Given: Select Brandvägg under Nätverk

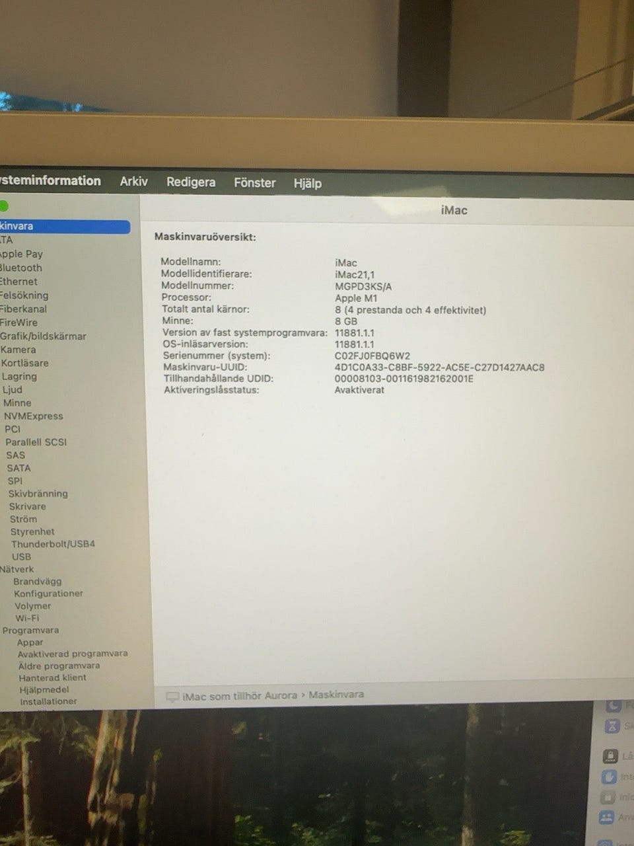Looking at the screenshot, I should (38, 581).
